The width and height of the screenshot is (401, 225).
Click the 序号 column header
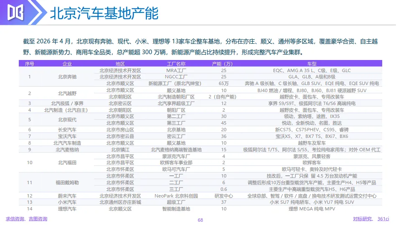coord(29,64)
